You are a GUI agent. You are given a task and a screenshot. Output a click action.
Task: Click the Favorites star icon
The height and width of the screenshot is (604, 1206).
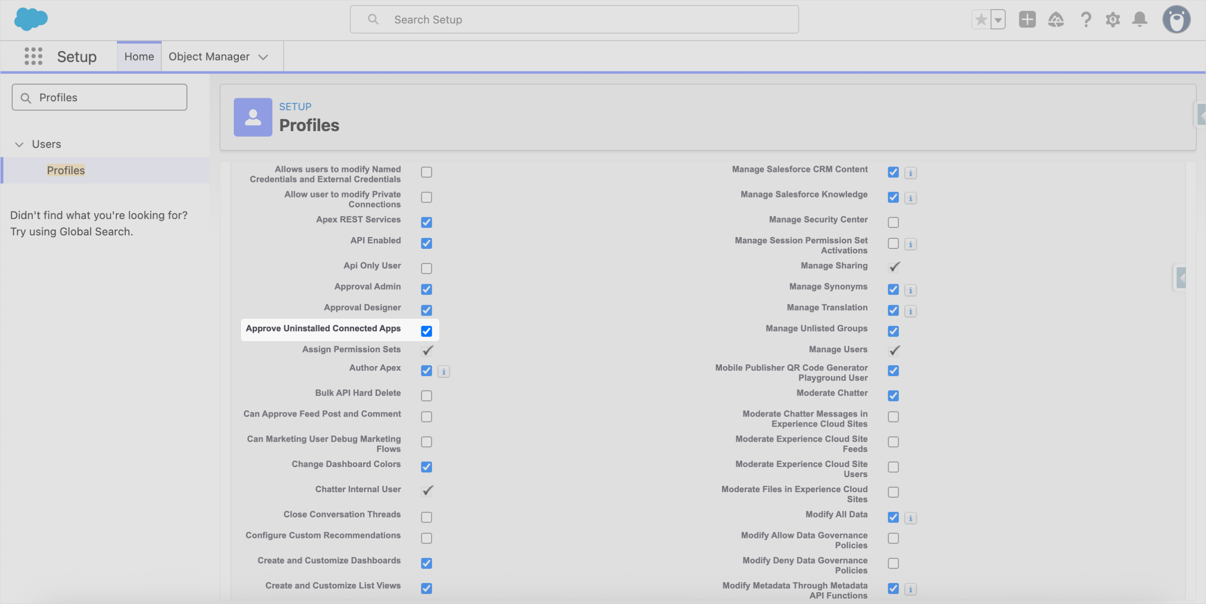(981, 20)
